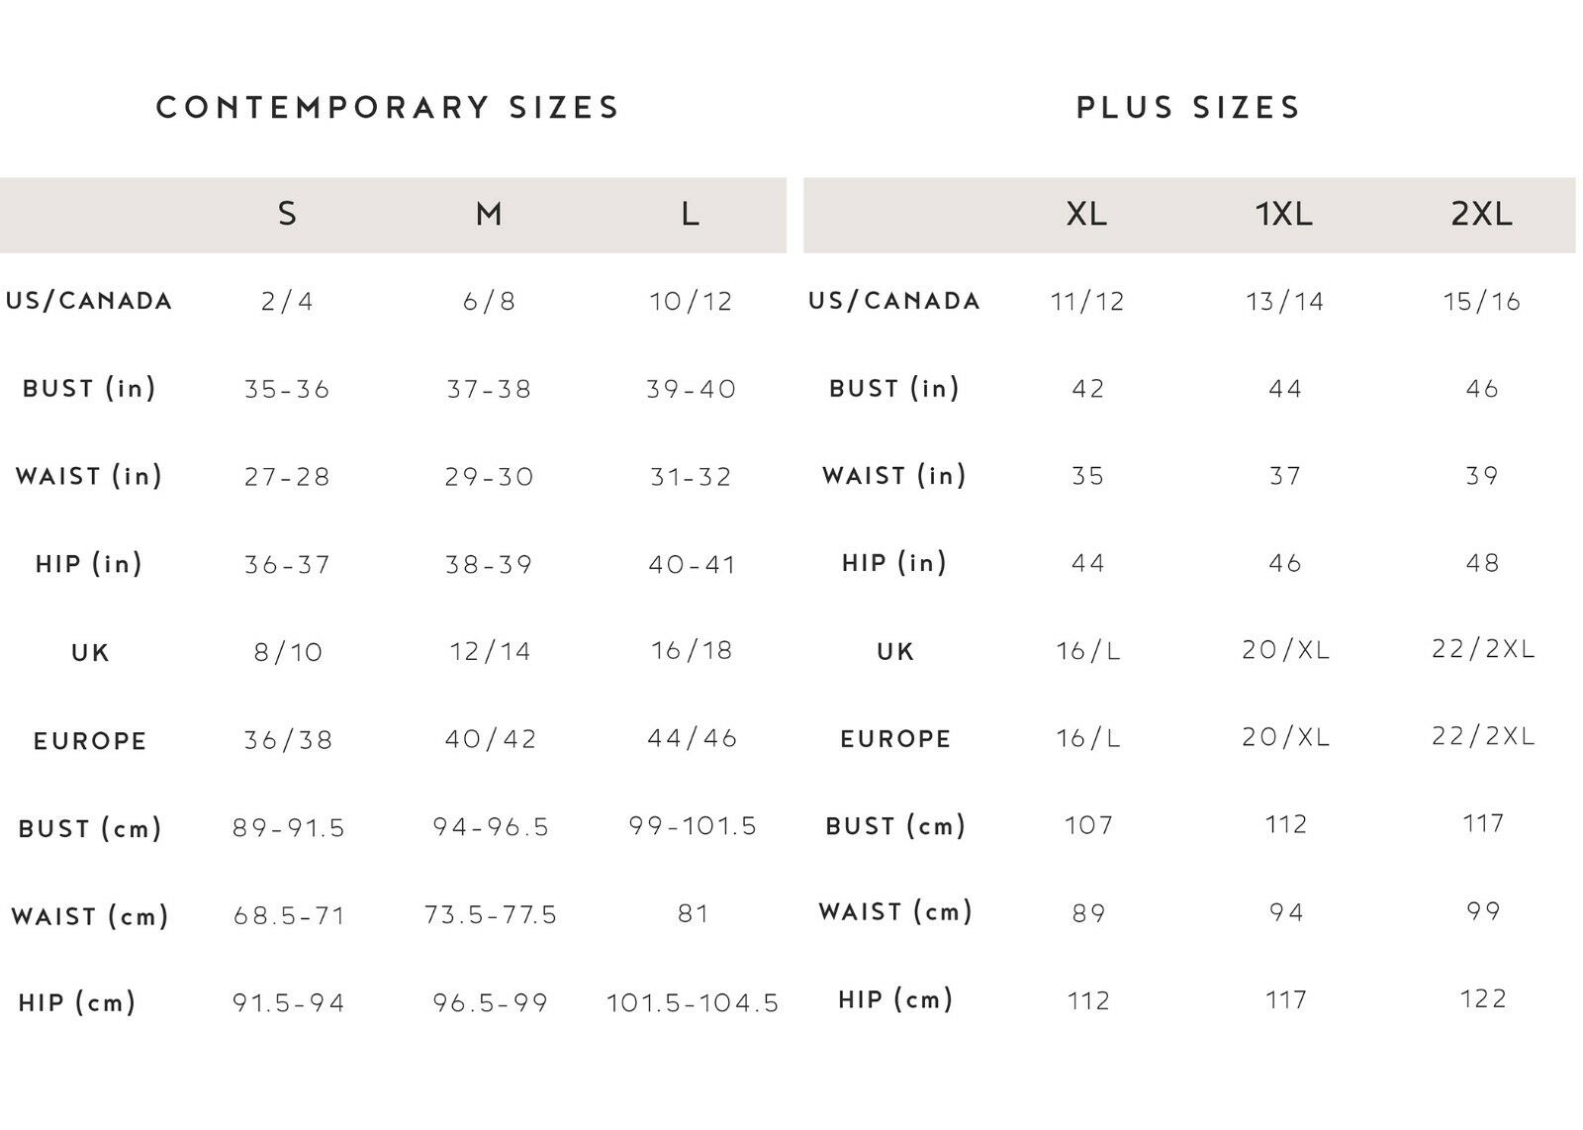Click the EUROPE row label under Plus Sizes
1583x1130 pixels.
[x=895, y=739]
